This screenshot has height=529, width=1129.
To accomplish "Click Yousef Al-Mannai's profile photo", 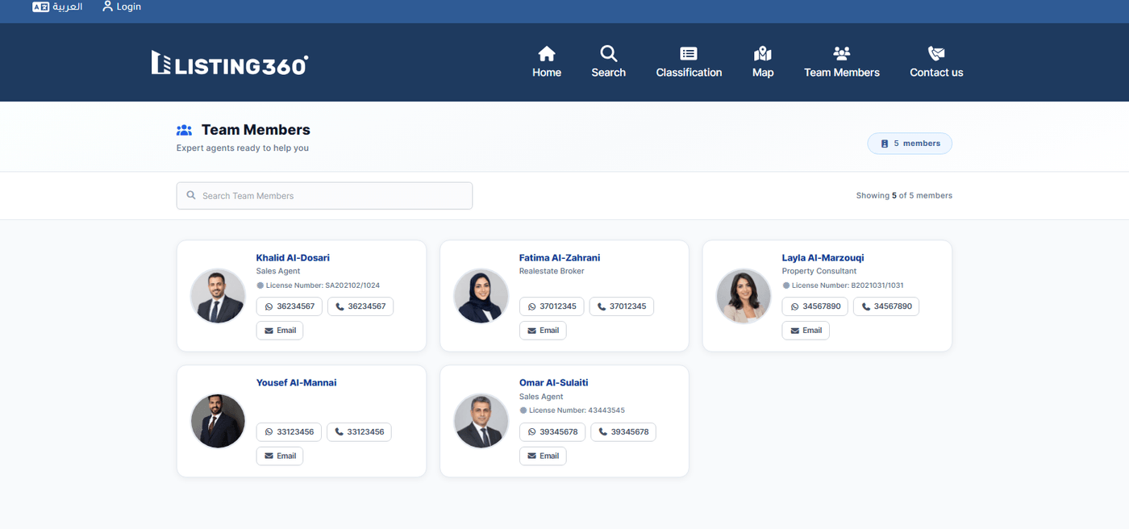I will pos(218,421).
